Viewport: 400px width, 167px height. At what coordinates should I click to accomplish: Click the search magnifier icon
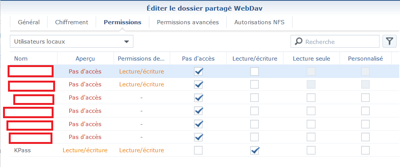point(299,42)
